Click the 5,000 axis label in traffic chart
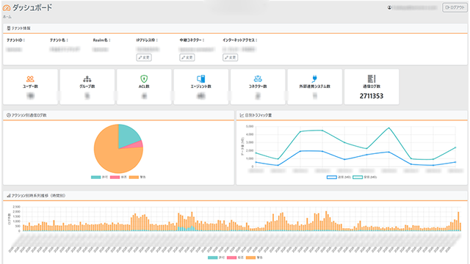The height and width of the screenshot is (264, 470). coord(250,126)
